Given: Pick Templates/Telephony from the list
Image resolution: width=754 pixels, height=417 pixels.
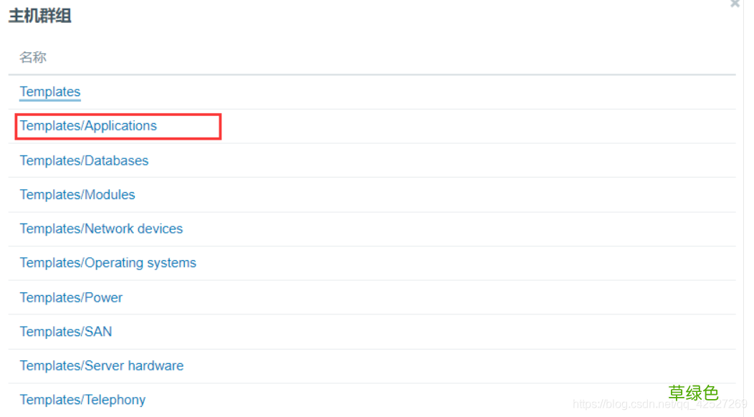Looking at the screenshot, I should [82, 400].
